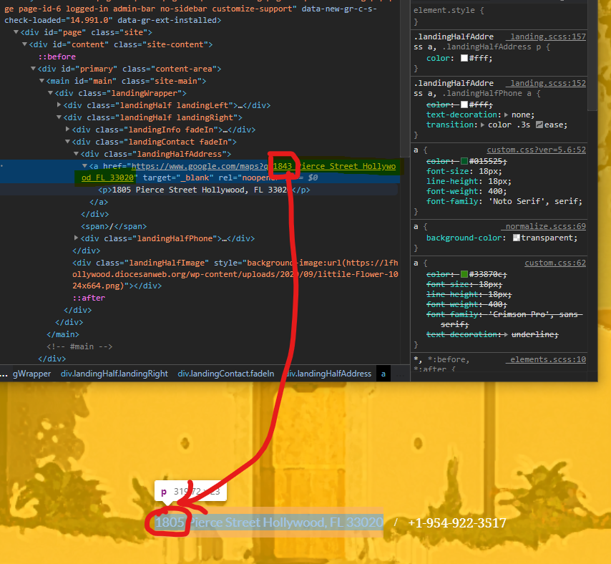
Task: Open the landing.scss:157 source link
Action: [x=547, y=37]
